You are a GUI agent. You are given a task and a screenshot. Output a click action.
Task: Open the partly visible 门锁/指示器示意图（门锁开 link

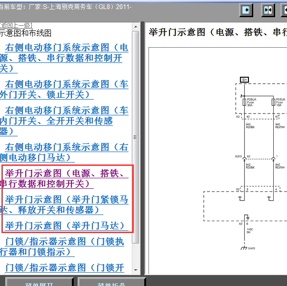[64, 268]
